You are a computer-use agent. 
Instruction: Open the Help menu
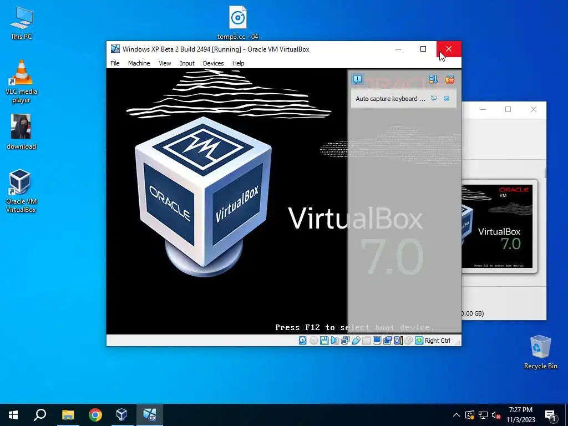click(x=239, y=63)
